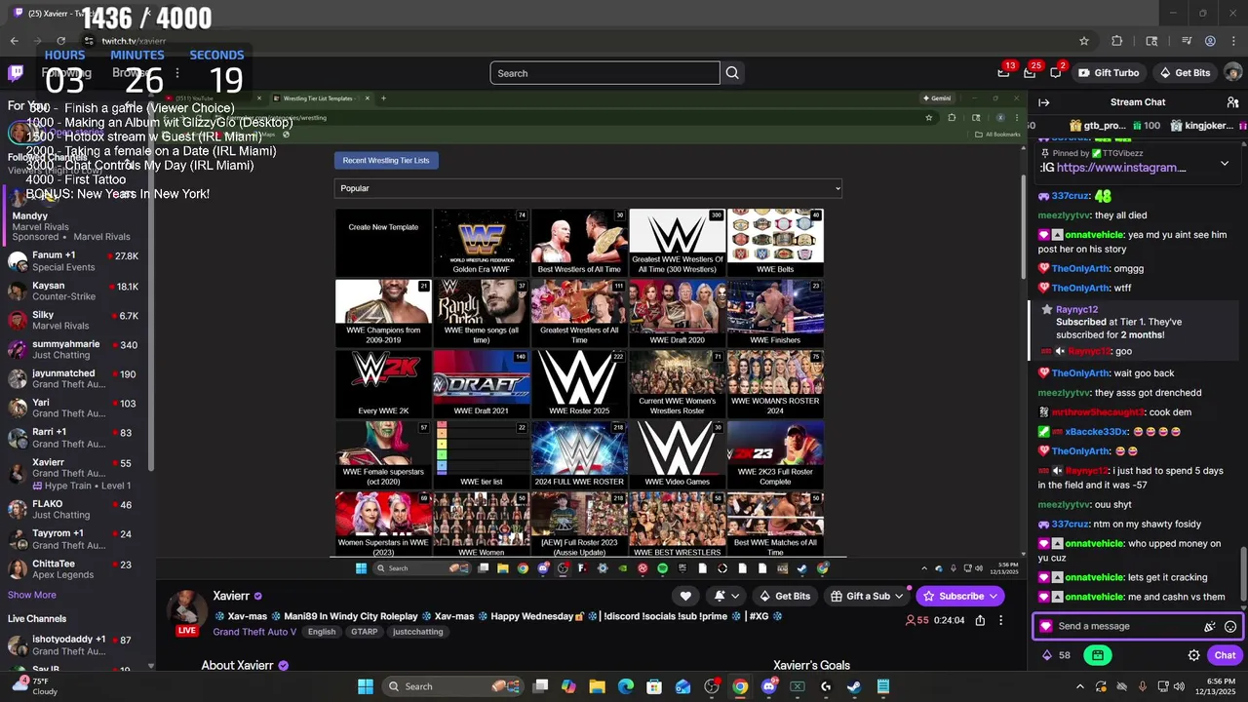The width and height of the screenshot is (1248, 702).
Task: Bookmark this page with the star icon
Action: point(1083,41)
